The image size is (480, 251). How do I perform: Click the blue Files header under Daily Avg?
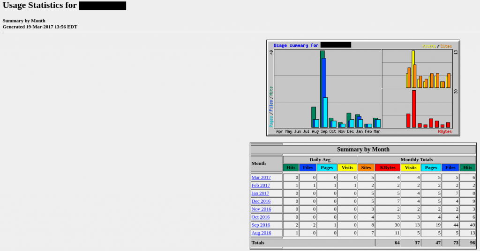307,168
